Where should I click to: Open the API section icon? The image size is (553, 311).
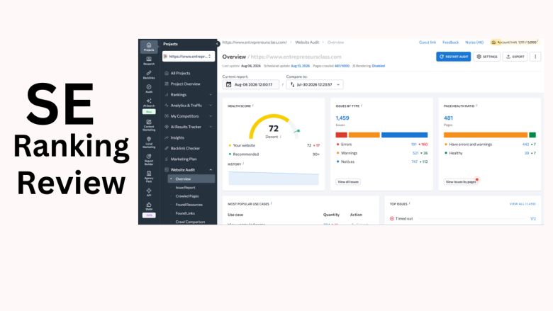point(149,192)
